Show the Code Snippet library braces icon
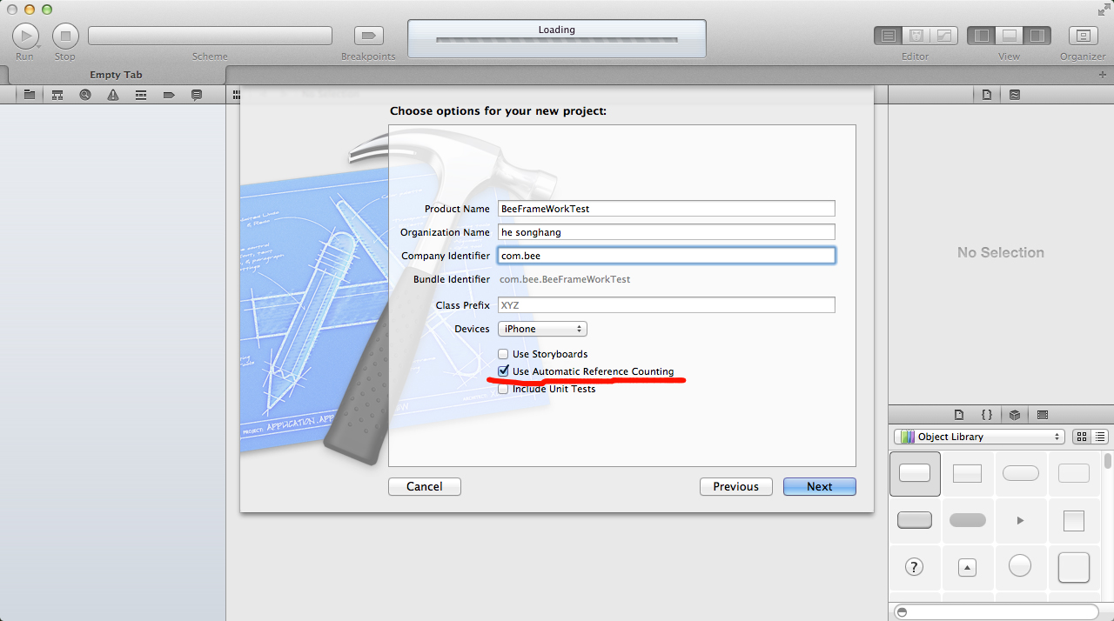 (987, 415)
